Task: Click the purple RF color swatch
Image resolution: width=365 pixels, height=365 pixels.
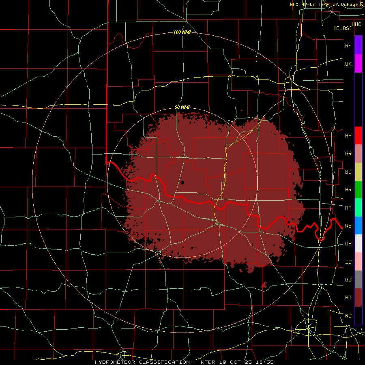Action: 358,45
